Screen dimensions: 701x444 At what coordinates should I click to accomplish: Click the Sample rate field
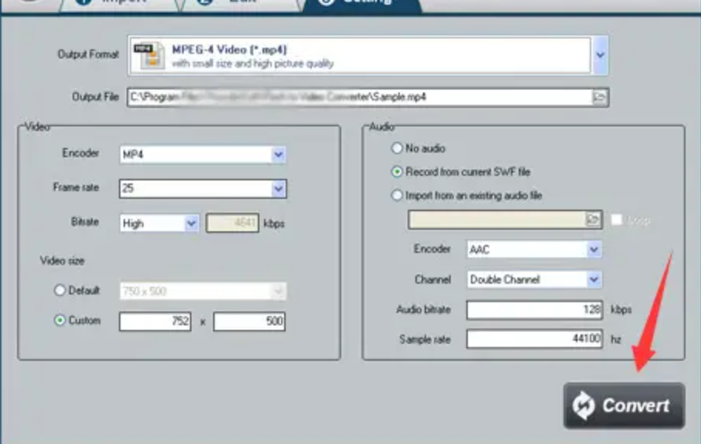point(534,339)
